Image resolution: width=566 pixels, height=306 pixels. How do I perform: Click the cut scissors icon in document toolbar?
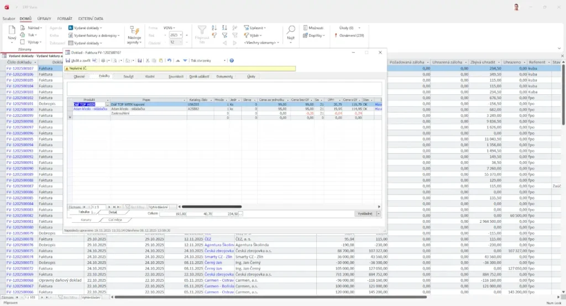coord(147,61)
